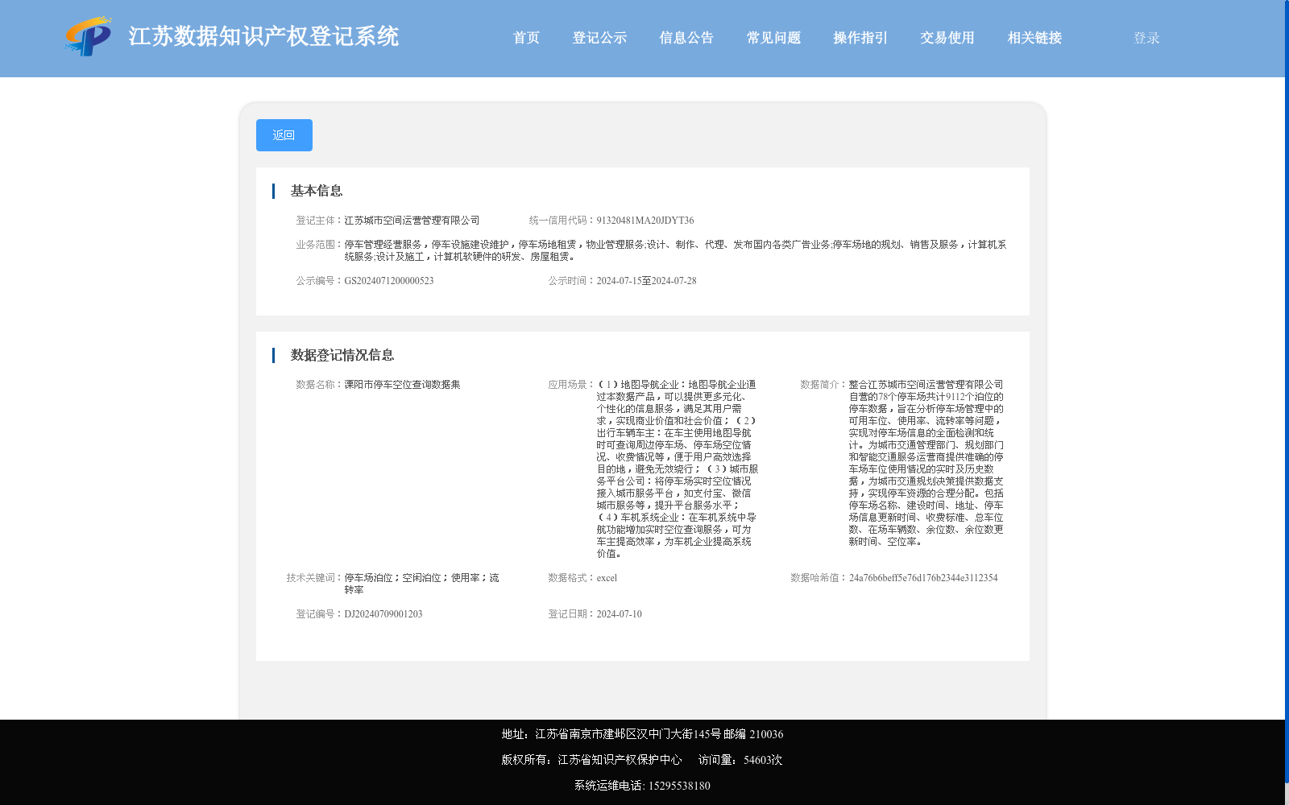Select the data hash value 24a76b6beff5e76d…
1289x805 pixels.
[x=923, y=578]
